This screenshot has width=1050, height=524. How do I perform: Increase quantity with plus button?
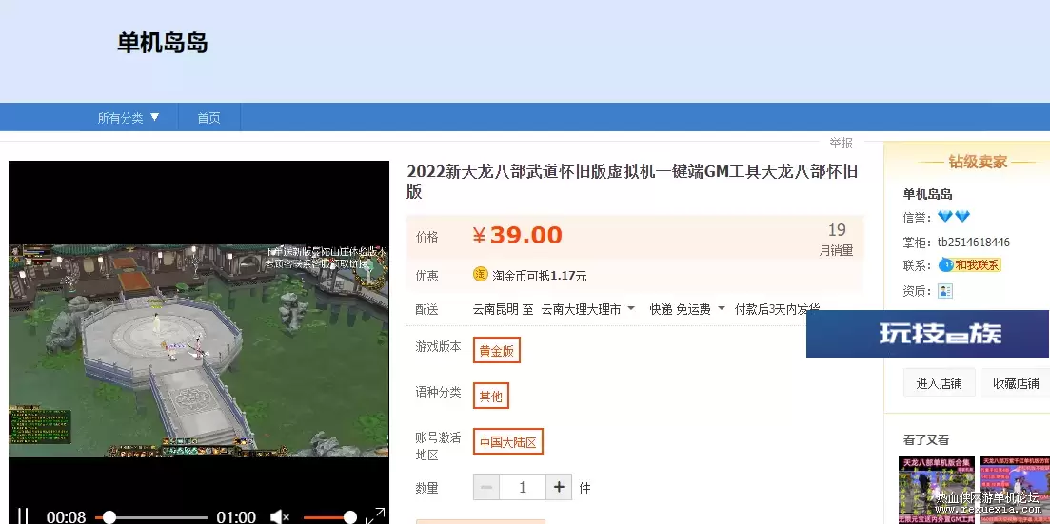click(559, 487)
